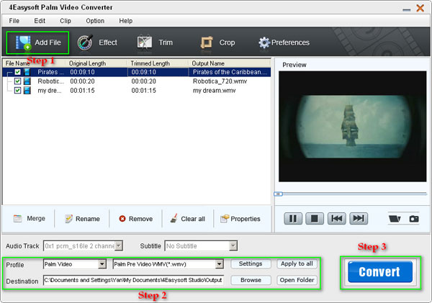Click the film icon of Robotic row
The width and height of the screenshot is (432, 303).
point(27,81)
